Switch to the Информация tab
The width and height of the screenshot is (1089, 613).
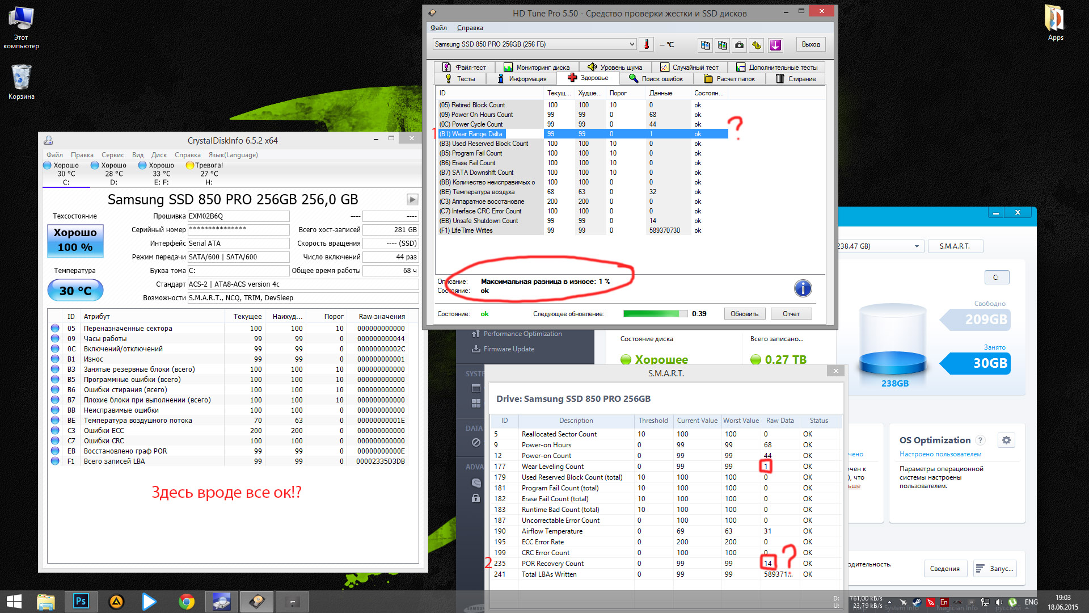point(522,79)
